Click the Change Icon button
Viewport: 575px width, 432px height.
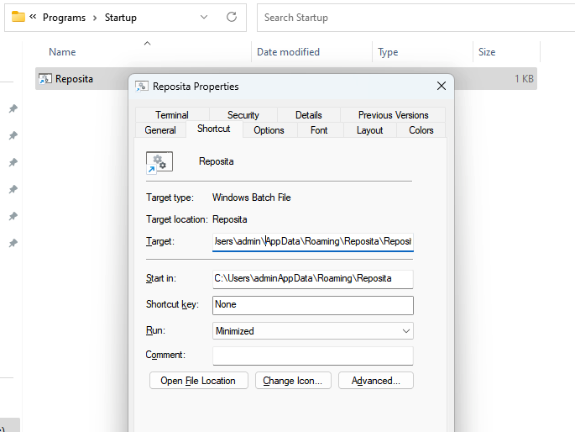coord(293,381)
